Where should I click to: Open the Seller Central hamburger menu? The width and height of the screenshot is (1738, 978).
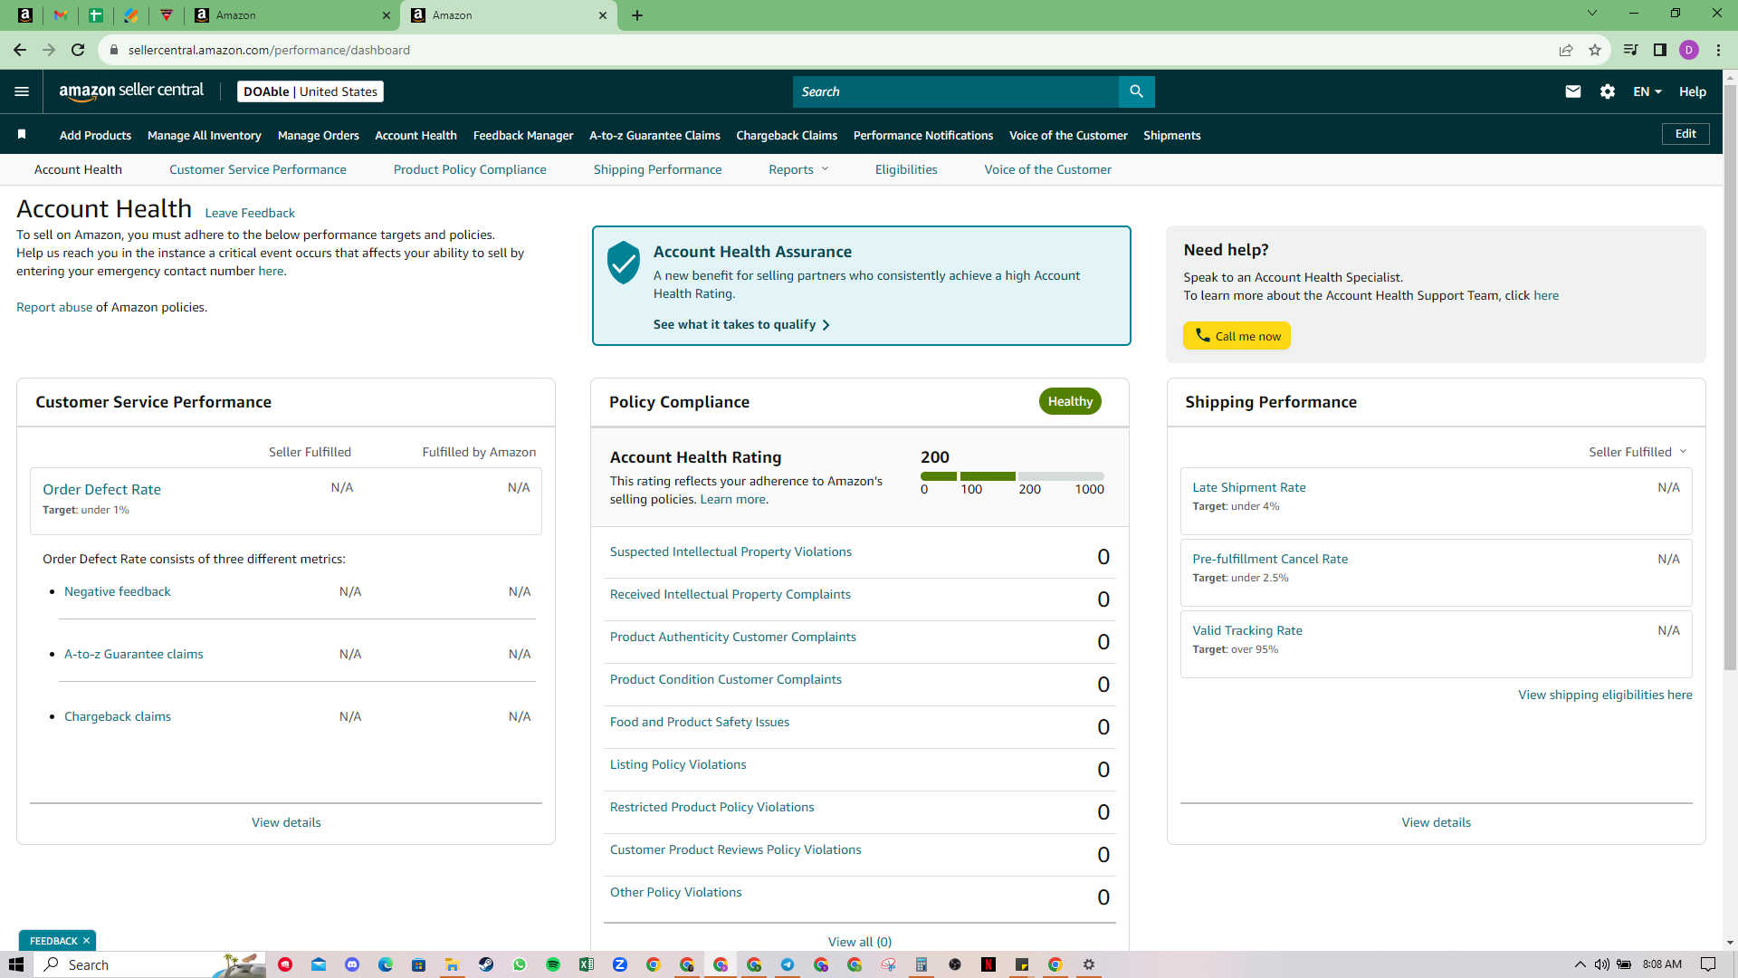[22, 91]
